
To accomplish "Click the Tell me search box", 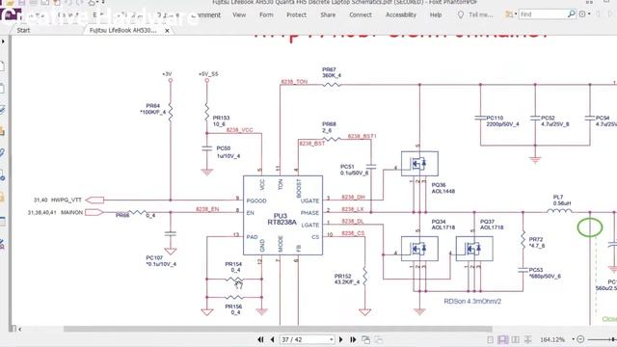I will pyautogui.click(x=481, y=14).
